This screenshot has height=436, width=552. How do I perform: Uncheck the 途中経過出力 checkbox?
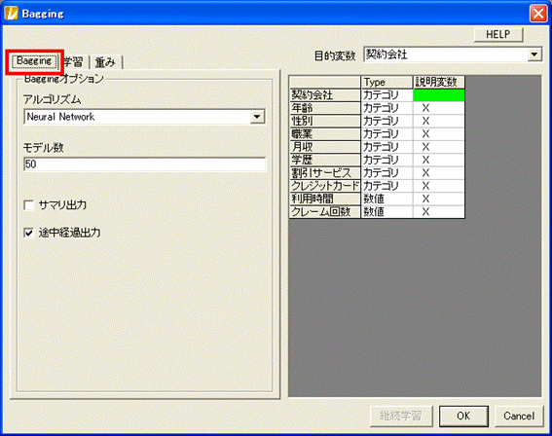[29, 233]
